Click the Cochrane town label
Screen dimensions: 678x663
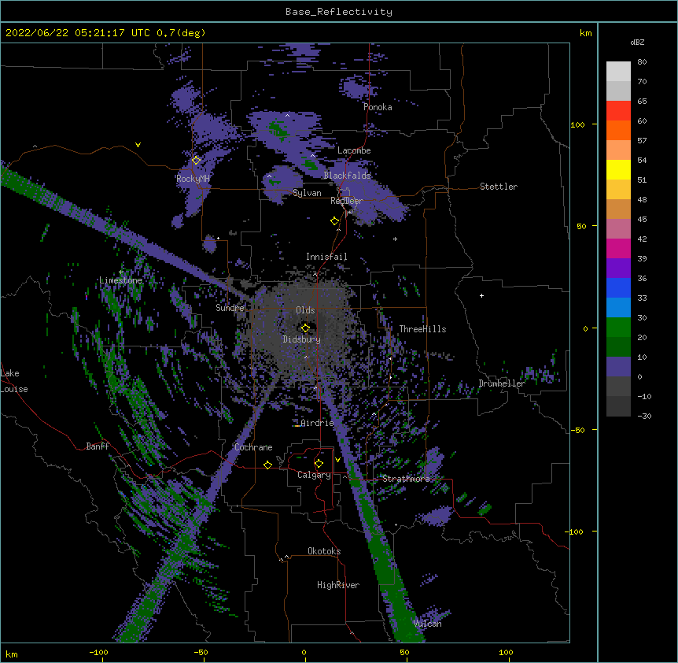point(253,447)
